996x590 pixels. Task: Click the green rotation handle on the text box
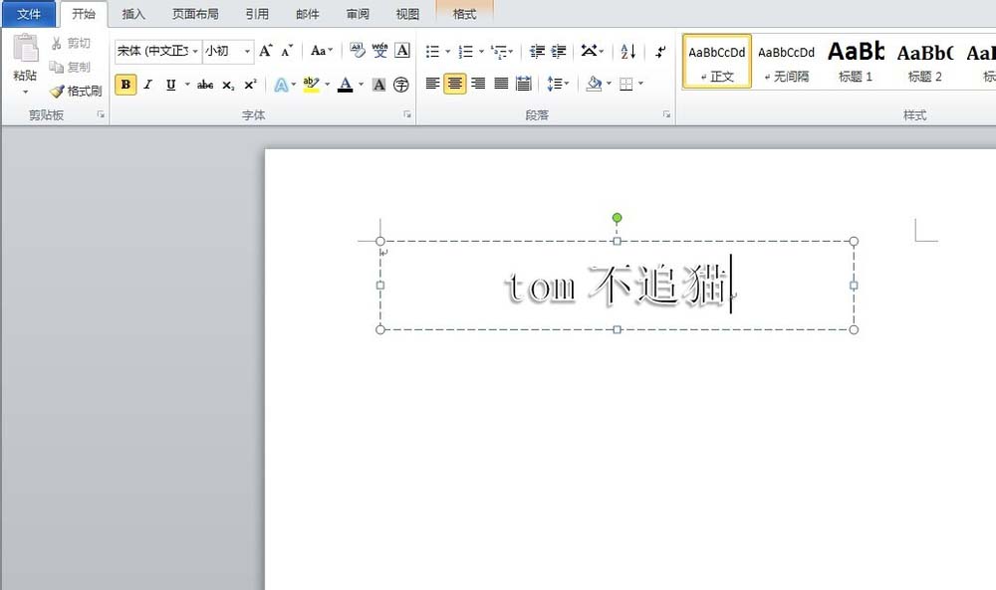tap(617, 217)
